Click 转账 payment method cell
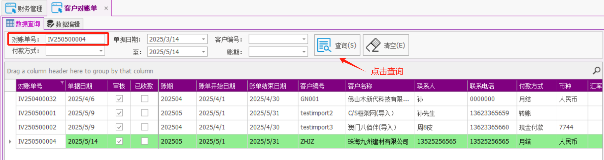Image resolution: width=604 pixels, height=160 pixels. coord(537,113)
